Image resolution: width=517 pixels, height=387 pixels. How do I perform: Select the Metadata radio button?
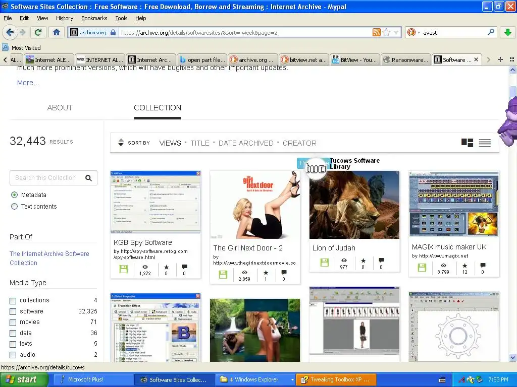coord(14,195)
